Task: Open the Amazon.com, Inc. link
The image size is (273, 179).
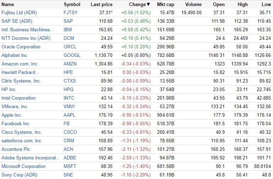Action: click(20, 64)
